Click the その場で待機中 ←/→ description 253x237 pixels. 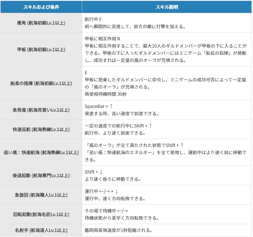click(107, 211)
